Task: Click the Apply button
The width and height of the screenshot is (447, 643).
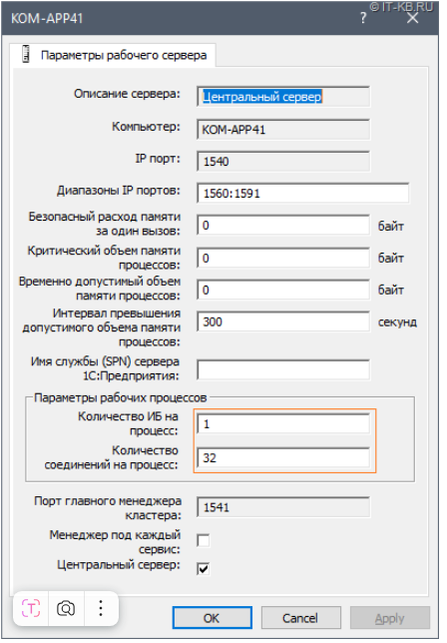Action: click(390, 618)
